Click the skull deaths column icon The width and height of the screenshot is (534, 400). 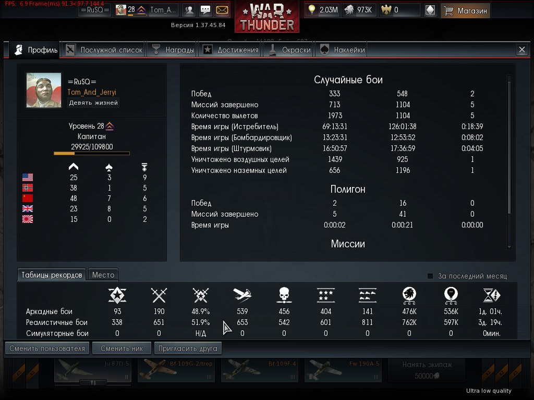point(284,295)
